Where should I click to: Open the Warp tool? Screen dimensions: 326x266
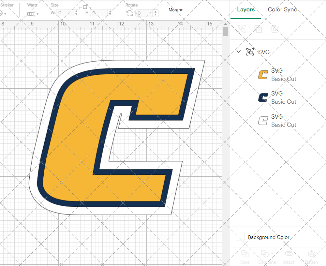click(x=31, y=13)
